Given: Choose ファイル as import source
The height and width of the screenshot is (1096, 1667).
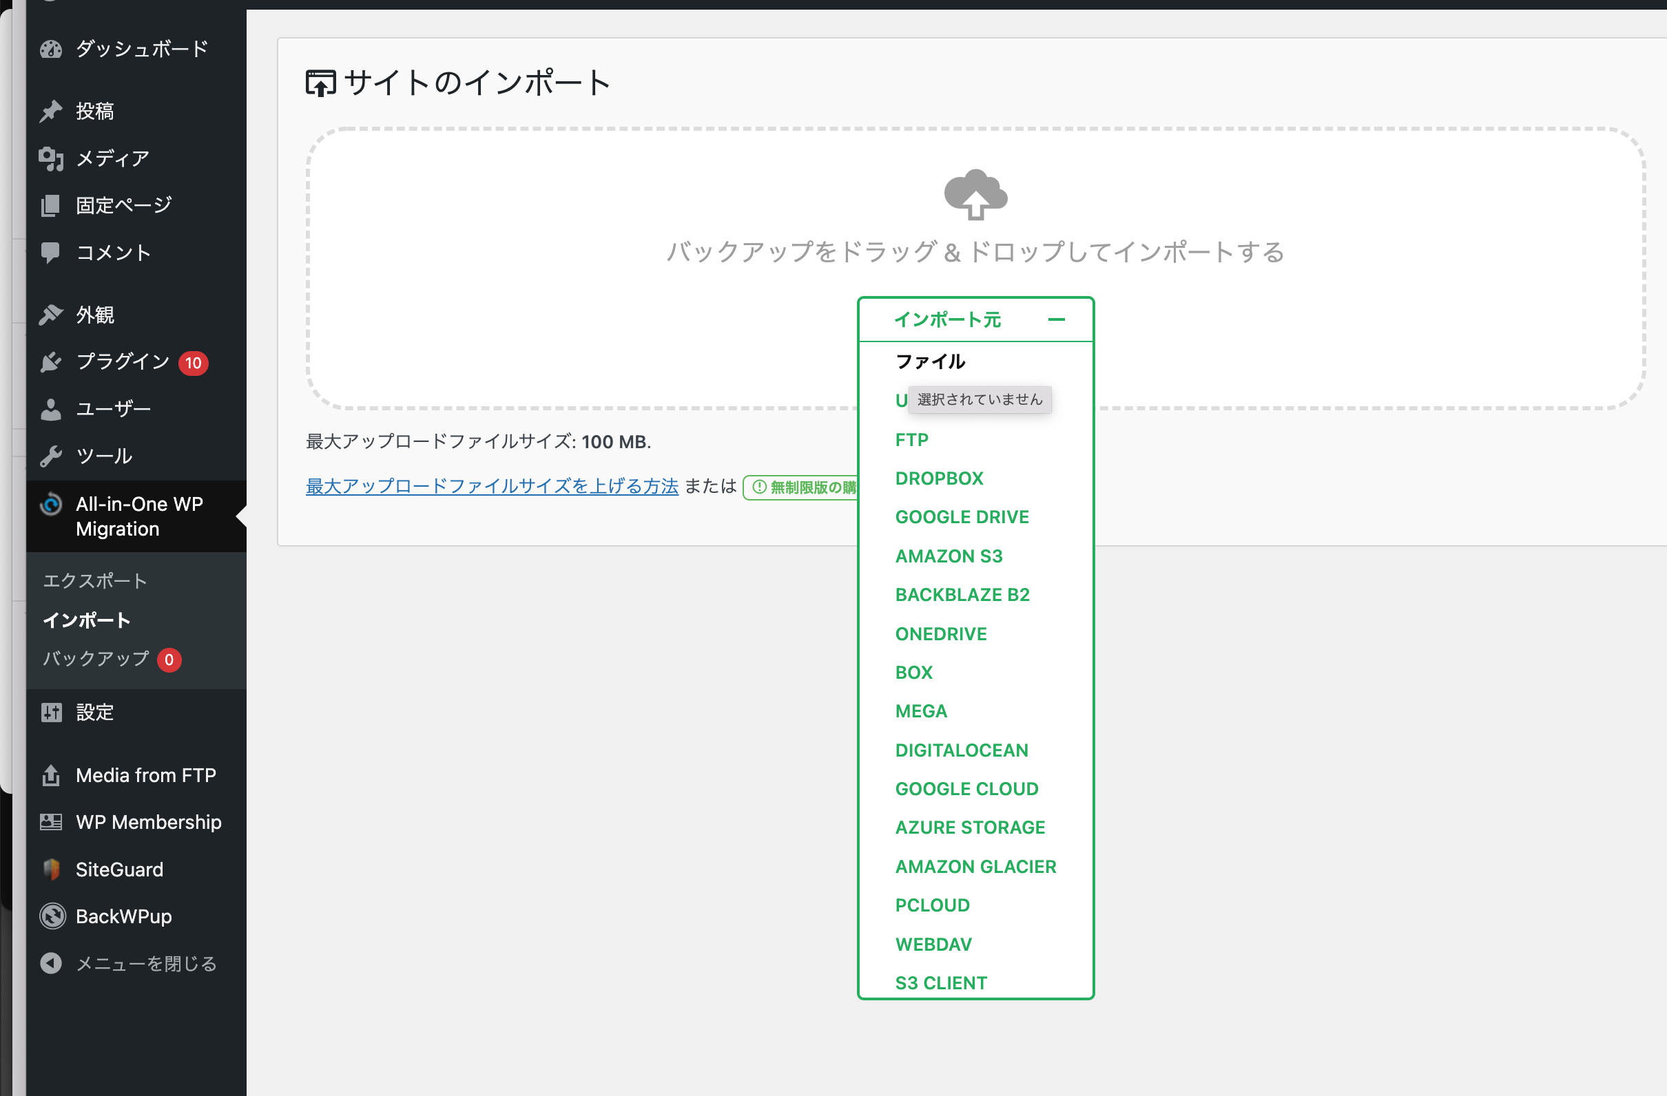Looking at the screenshot, I should [930, 361].
